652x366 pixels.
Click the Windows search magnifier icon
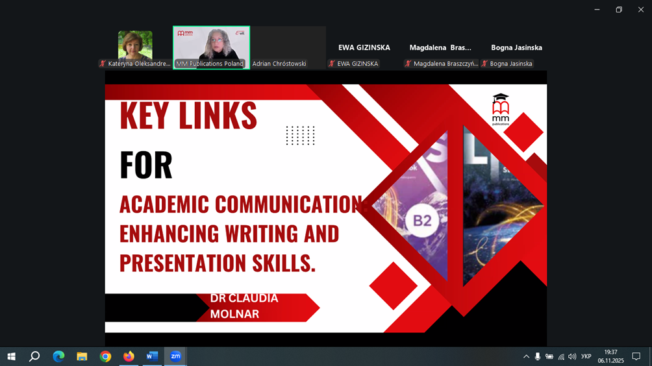(34, 356)
